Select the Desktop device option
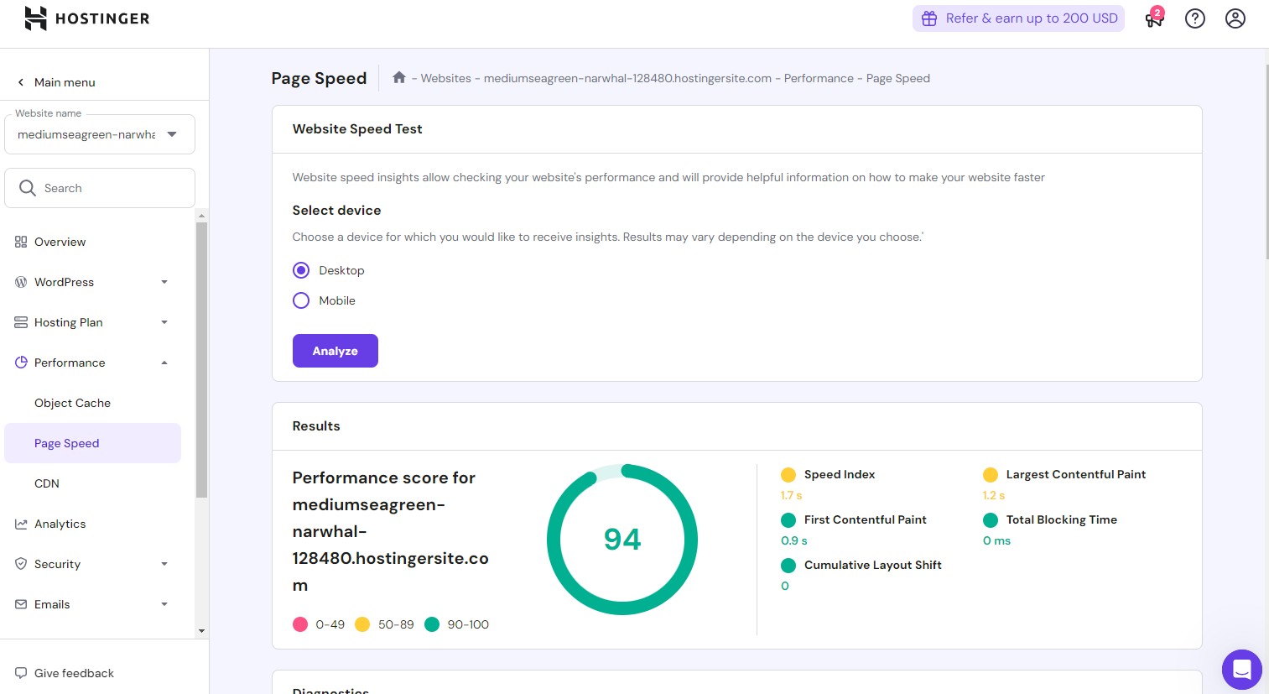The height and width of the screenshot is (694, 1269). point(301,270)
